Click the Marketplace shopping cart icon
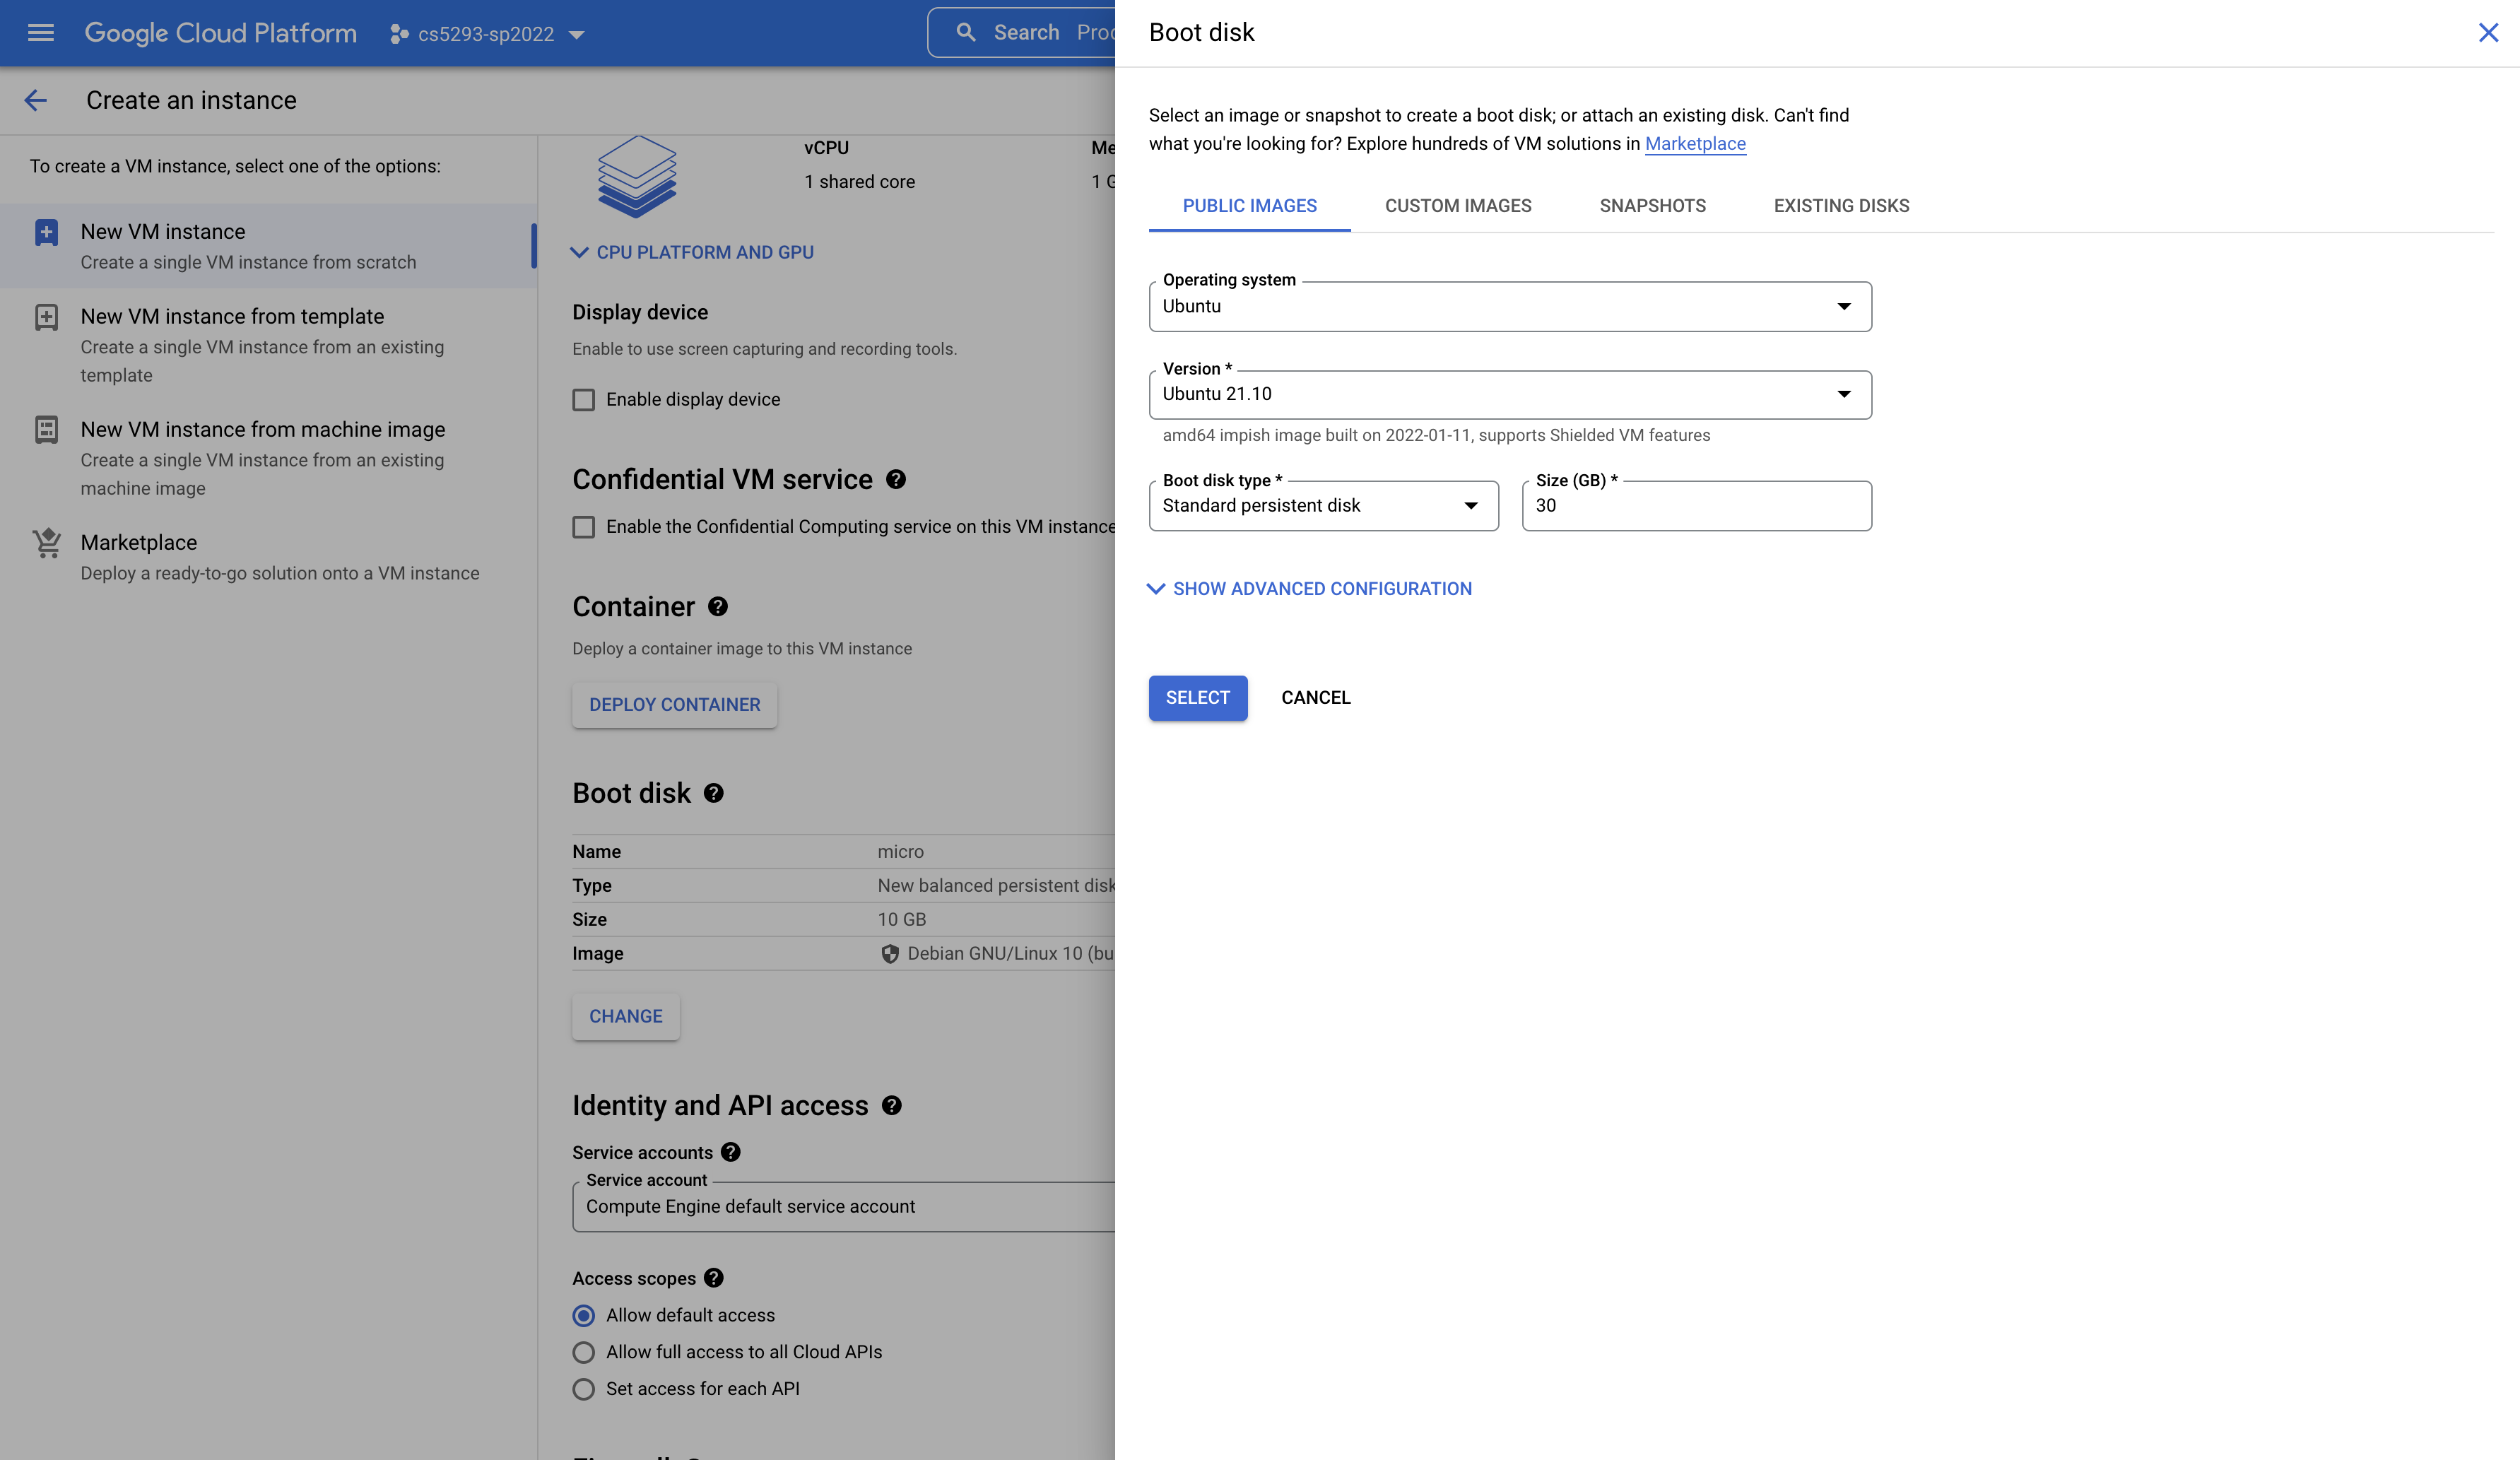 (46, 543)
